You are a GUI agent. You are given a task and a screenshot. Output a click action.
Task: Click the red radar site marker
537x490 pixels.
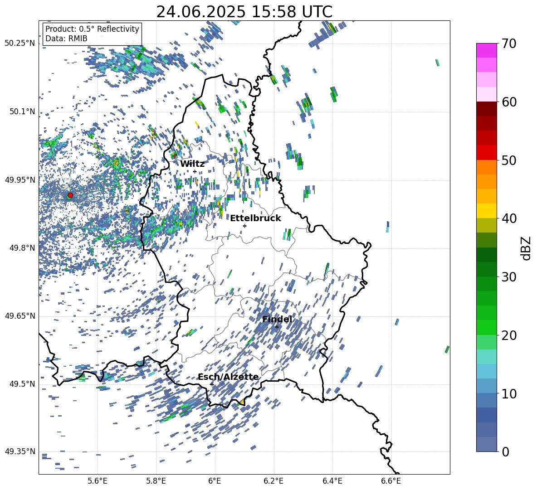70,195
